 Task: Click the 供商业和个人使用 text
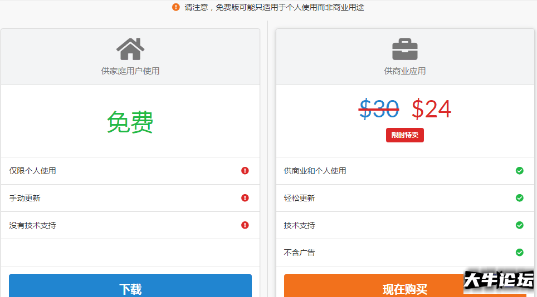pyautogui.click(x=315, y=171)
